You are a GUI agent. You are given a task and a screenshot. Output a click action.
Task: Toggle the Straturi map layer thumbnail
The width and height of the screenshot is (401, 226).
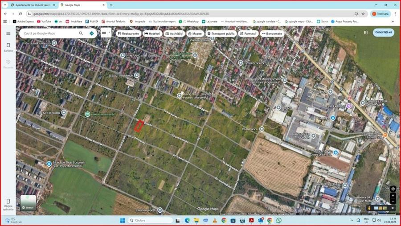pos(28,203)
